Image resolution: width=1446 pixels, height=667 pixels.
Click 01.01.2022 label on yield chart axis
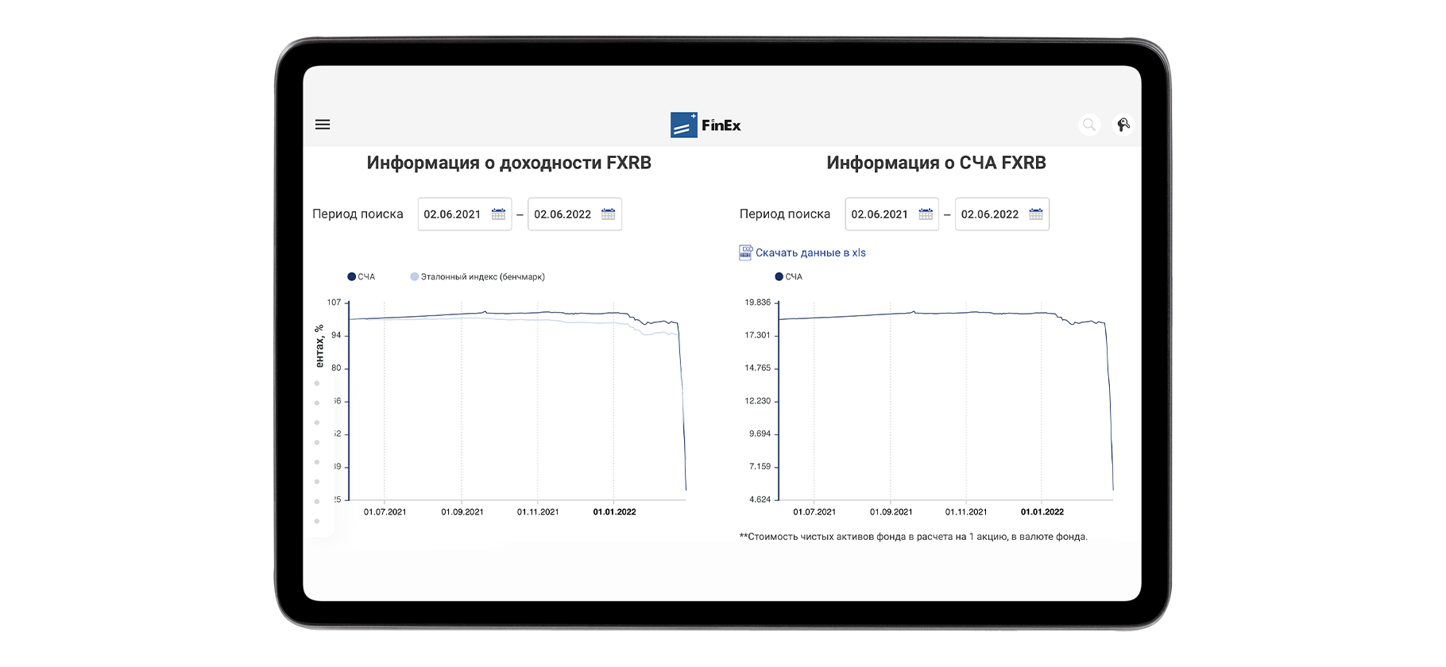[614, 512]
